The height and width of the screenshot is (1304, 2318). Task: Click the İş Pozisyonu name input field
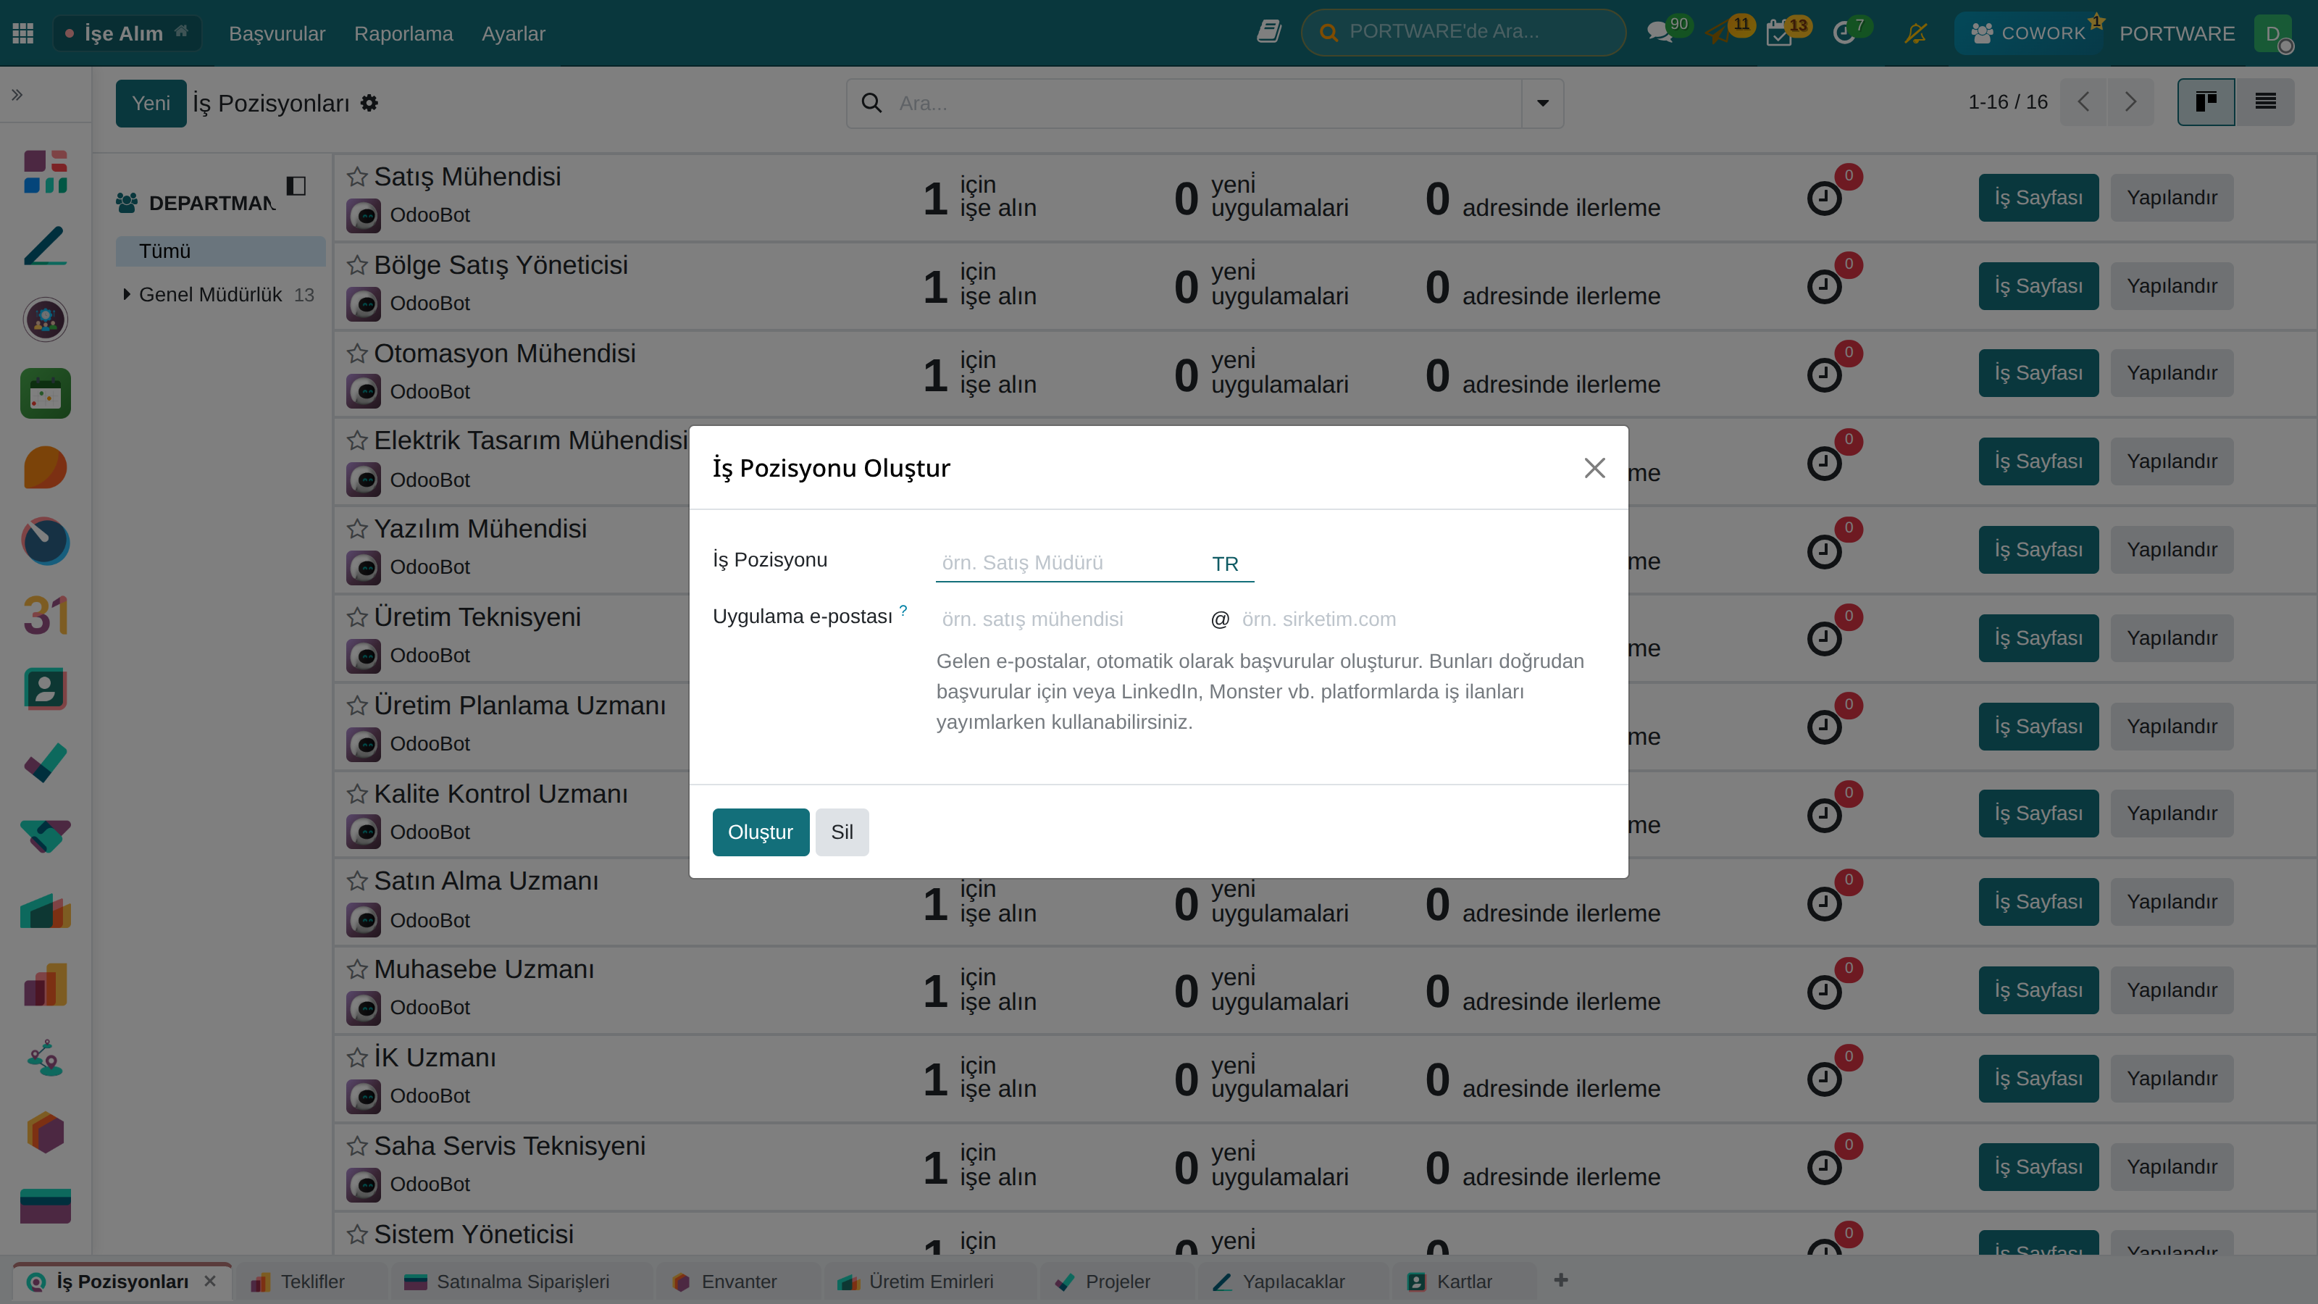(x=1071, y=564)
